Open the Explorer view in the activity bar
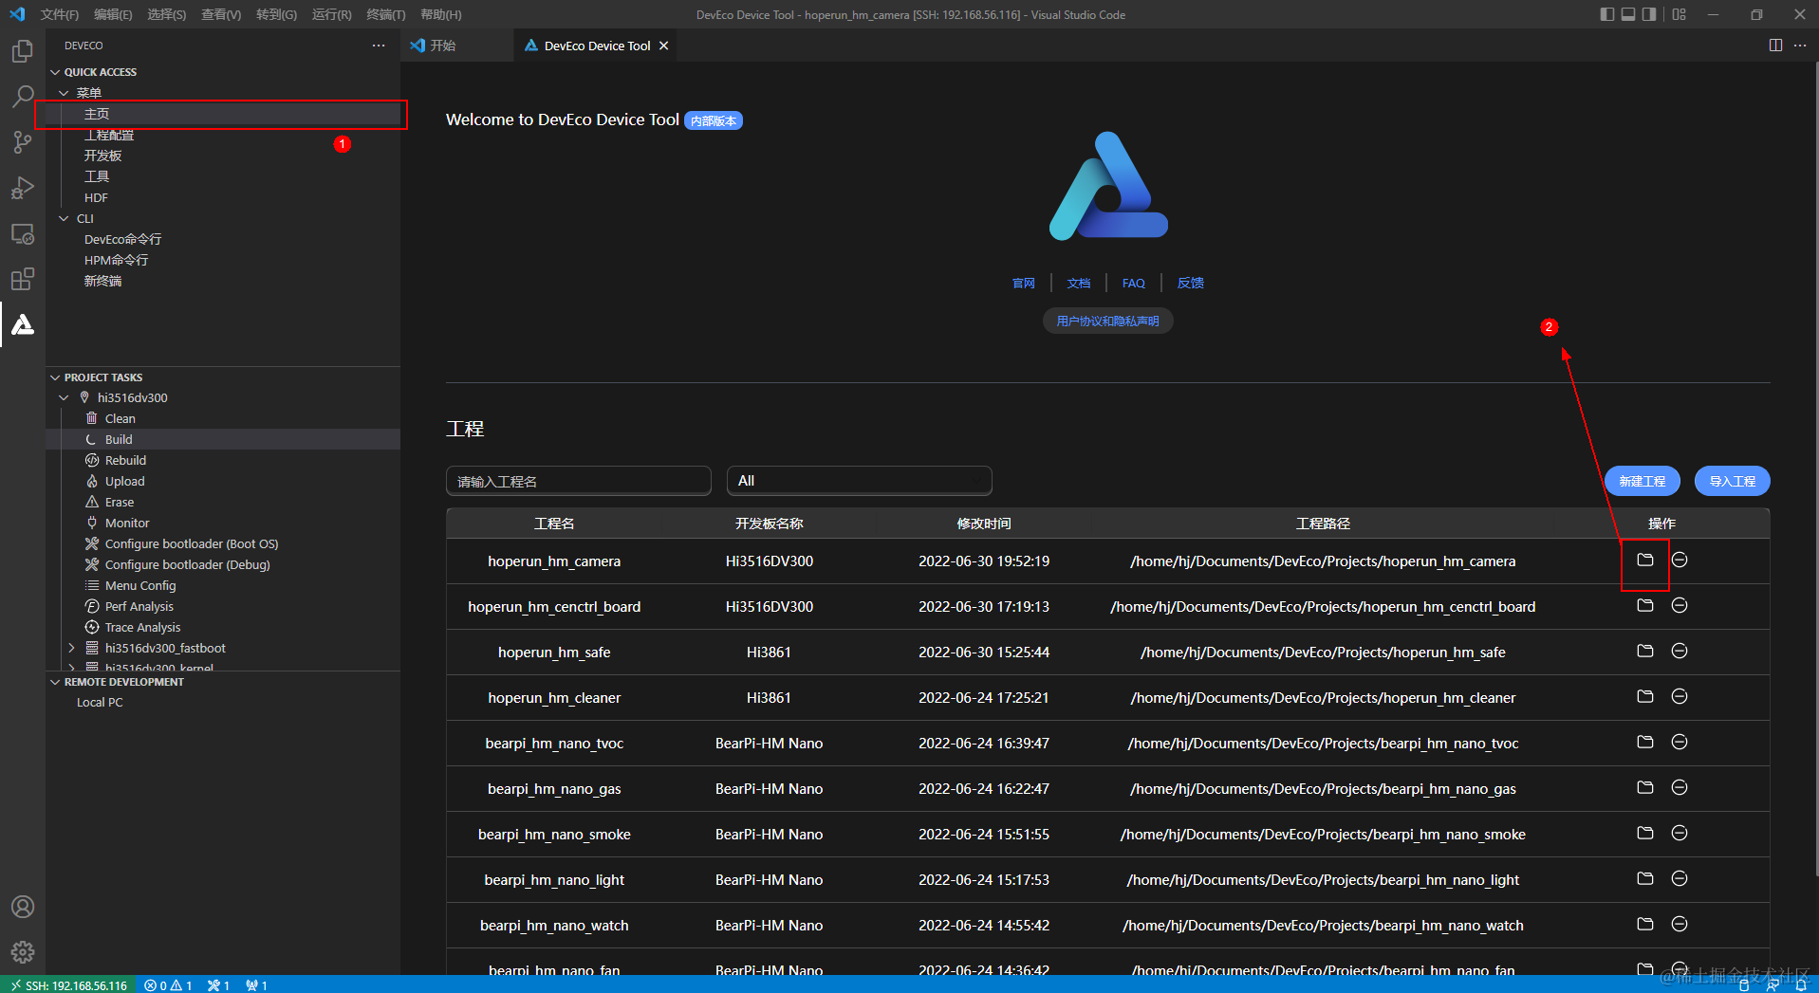The width and height of the screenshot is (1819, 993). [x=22, y=50]
